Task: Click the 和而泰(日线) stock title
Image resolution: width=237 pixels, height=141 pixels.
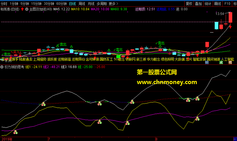Action: (10, 9)
